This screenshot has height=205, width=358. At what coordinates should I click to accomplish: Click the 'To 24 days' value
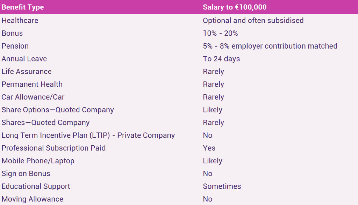221,59
